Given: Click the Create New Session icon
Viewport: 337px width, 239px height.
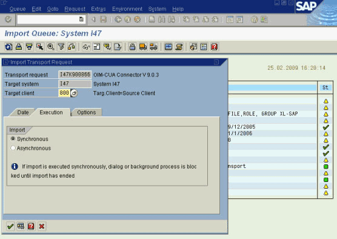Looking at the screenshot, I should [230, 19].
